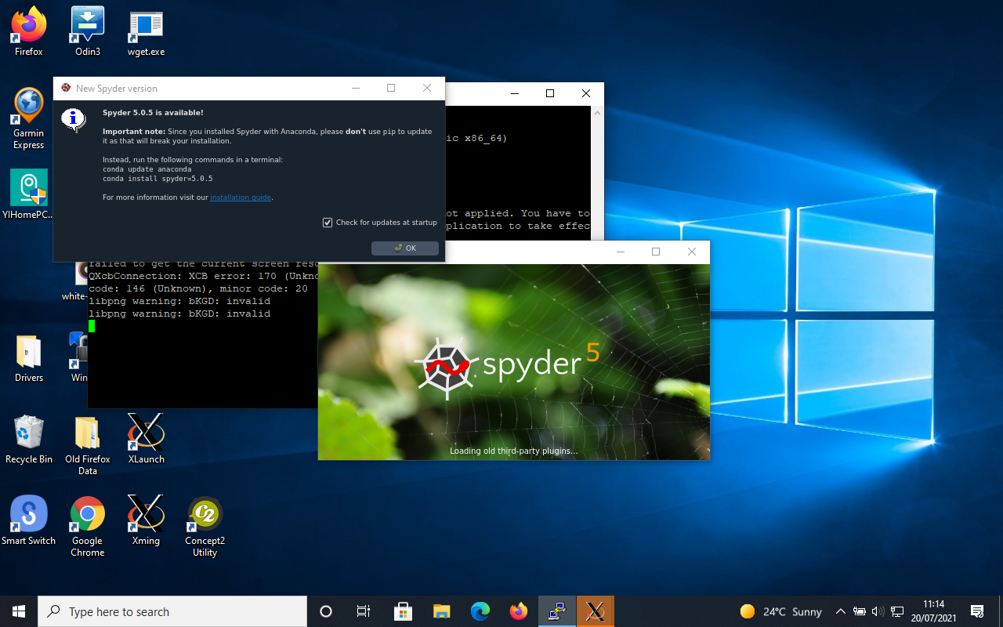Open Task View in the taskbar
Image resolution: width=1003 pixels, height=627 pixels.
click(x=364, y=611)
